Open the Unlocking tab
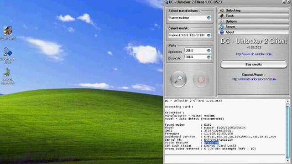292x164 pixels. 254,10
